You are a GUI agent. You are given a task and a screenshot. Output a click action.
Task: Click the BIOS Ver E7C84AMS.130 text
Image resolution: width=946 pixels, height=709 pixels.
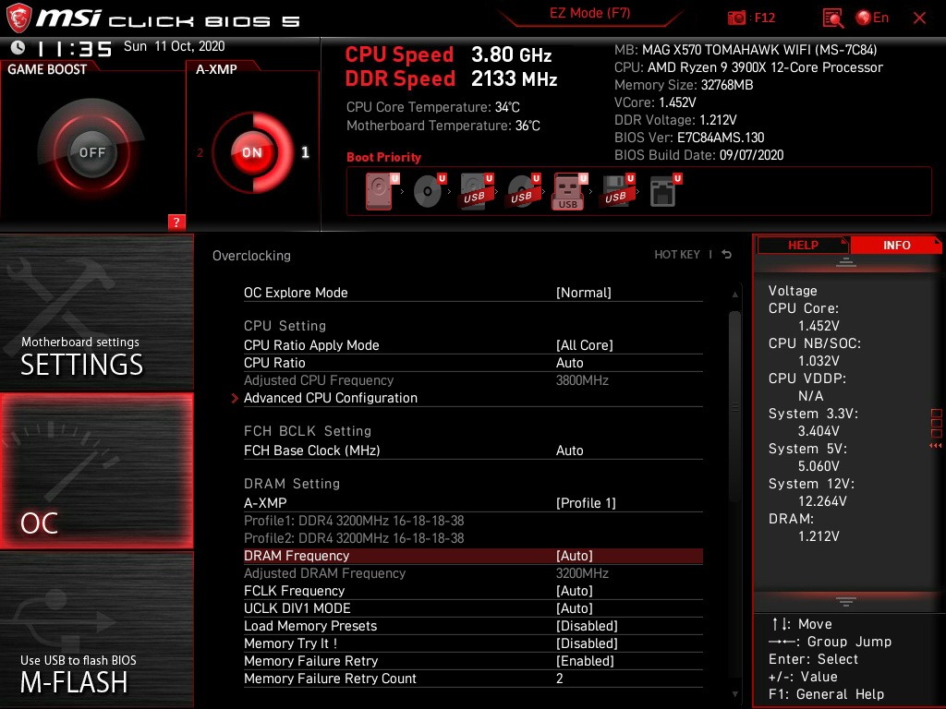pyautogui.click(x=689, y=138)
